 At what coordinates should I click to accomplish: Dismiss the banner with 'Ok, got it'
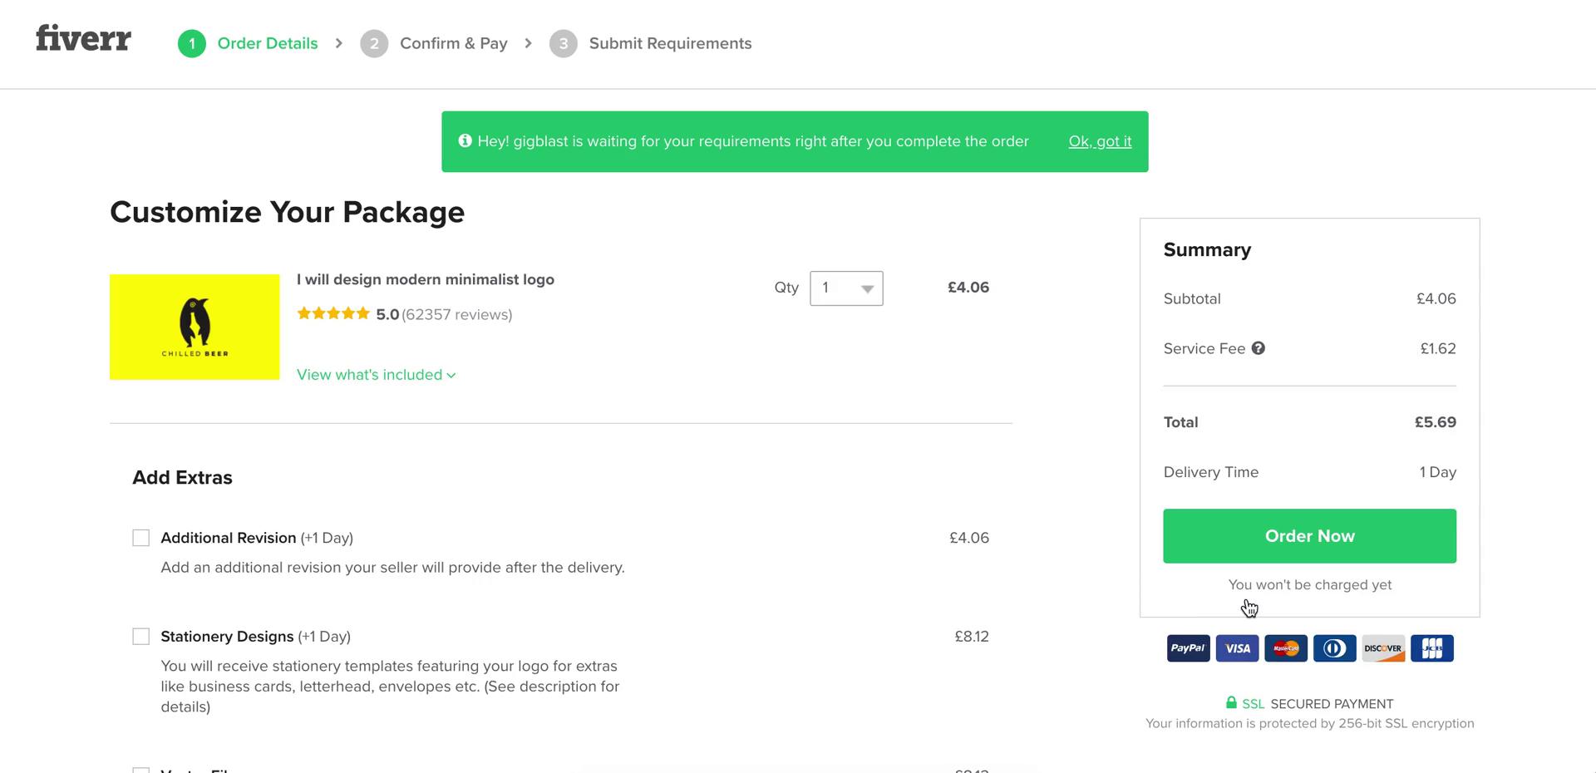pyautogui.click(x=1100, y=141)
